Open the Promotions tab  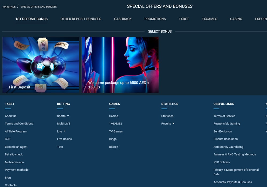[155, 19]
